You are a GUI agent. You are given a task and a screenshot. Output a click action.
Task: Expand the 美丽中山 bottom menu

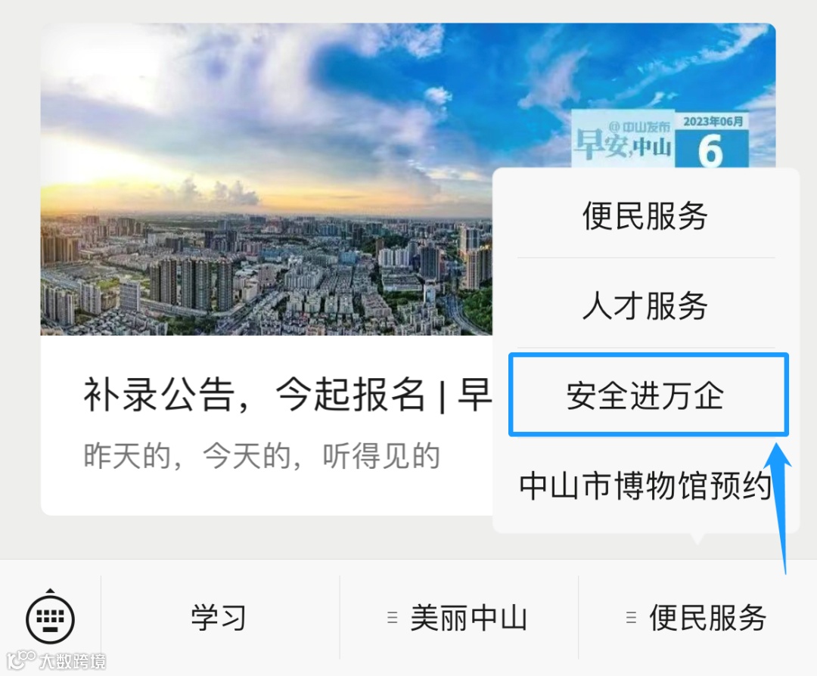click(458, 619)
